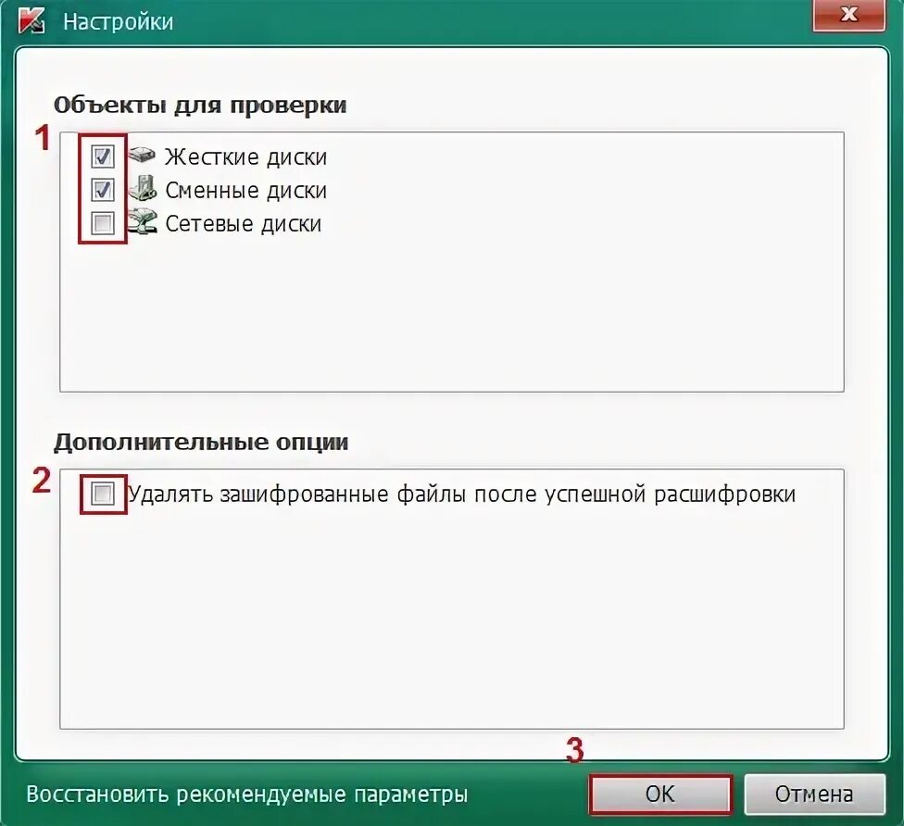Uncheck the Жесткие диски checkbox
Screen dimensions: 904x826
coord(103,156)
